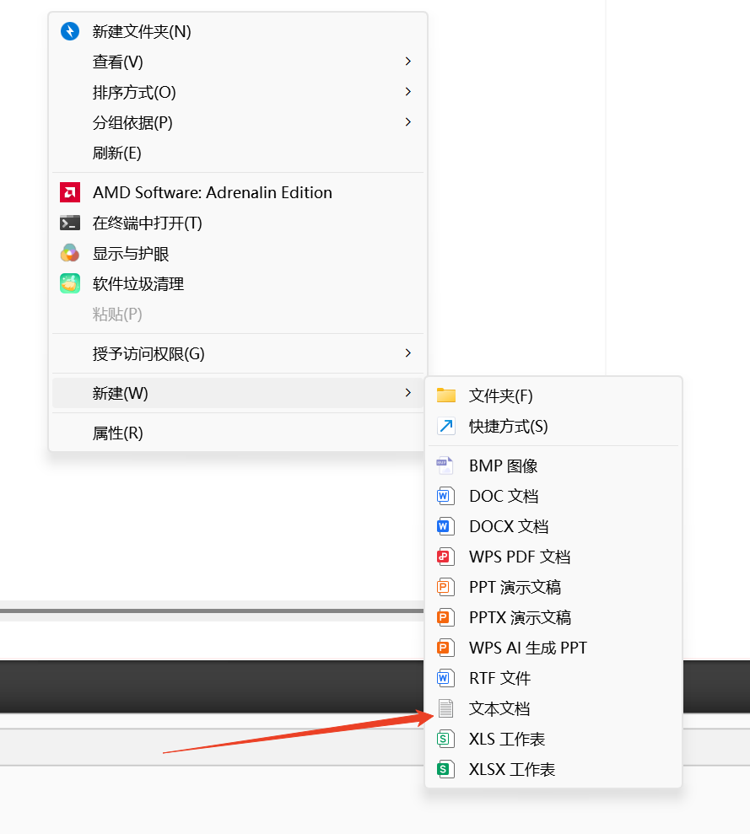Click the DOCX 文档 label
This screenshot has width=750, height=834.
(509, 526)
